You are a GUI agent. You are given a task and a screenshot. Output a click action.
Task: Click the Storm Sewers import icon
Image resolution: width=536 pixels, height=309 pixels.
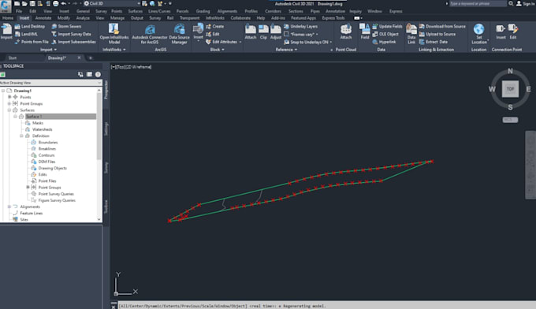pos(54,26)
